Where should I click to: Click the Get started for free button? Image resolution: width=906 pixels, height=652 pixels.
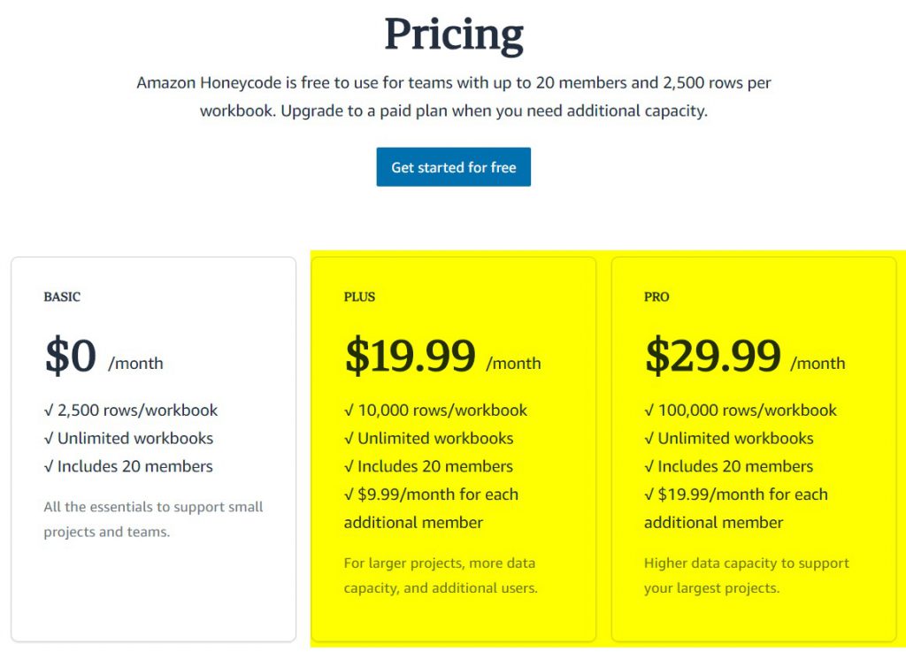pos(453,167)
